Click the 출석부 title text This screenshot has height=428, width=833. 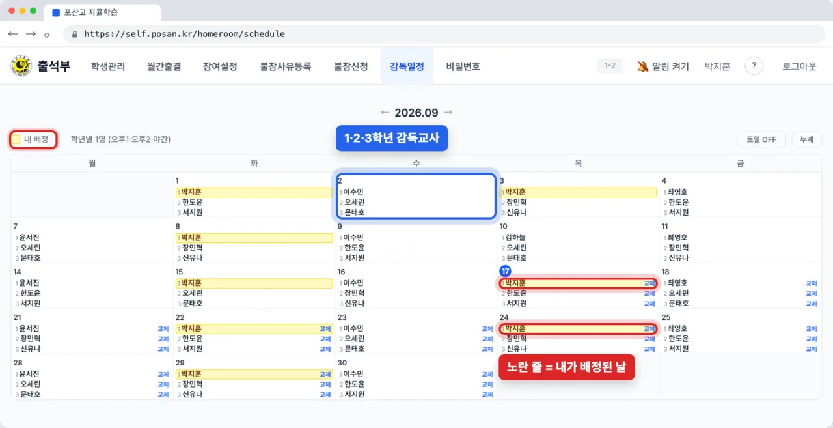point(54,66)
